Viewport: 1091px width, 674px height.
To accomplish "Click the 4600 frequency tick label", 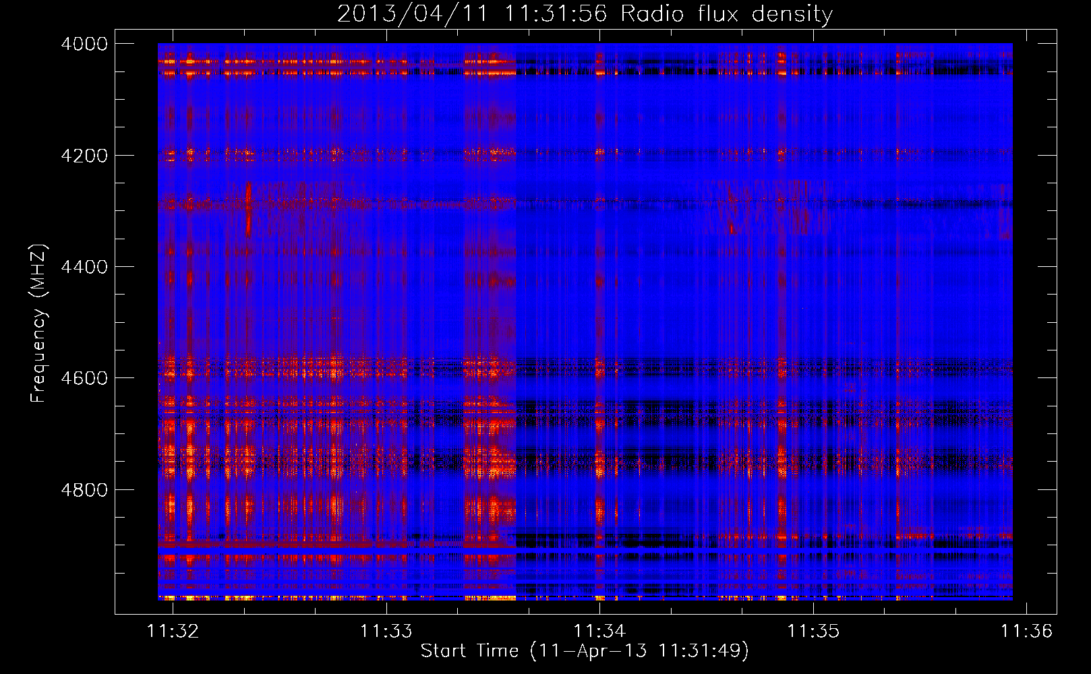I will click(84, 378).
